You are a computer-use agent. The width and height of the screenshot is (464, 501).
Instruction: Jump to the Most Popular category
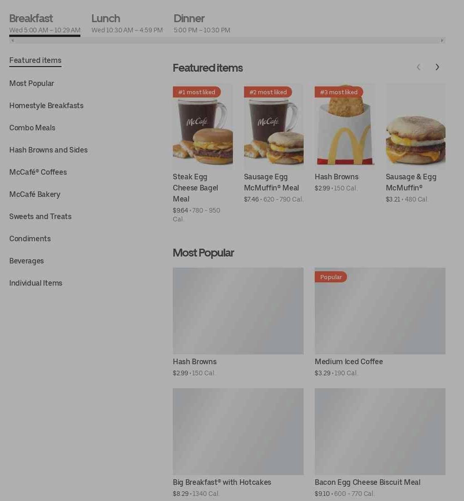31,83
